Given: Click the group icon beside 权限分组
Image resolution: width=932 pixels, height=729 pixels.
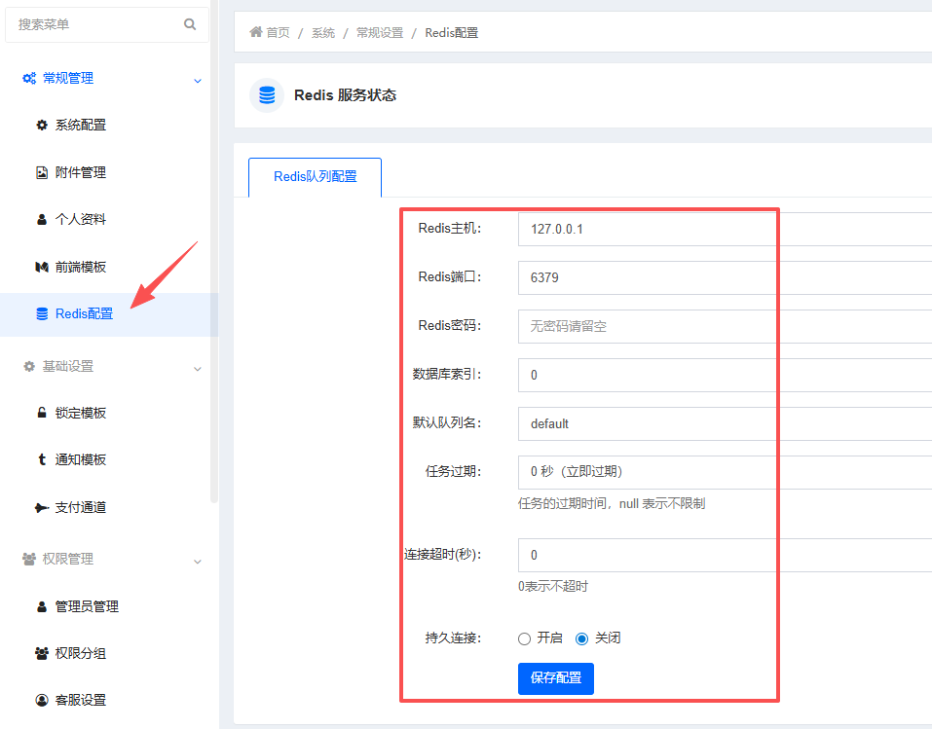Looking at the screenshot, I should coord(42,653).
